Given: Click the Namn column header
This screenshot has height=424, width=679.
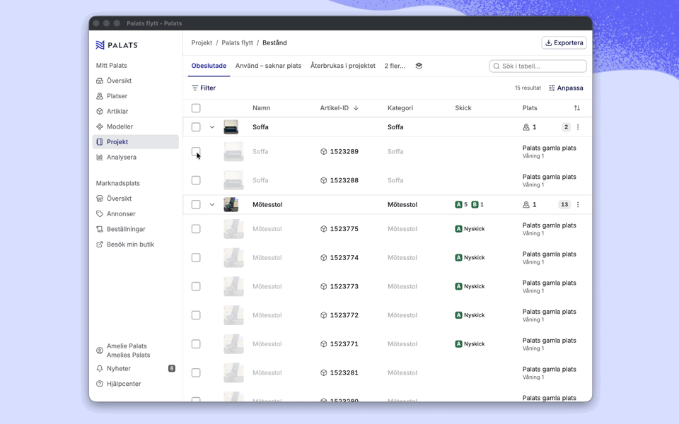Looking at the screenshot, I should [262, 108].
